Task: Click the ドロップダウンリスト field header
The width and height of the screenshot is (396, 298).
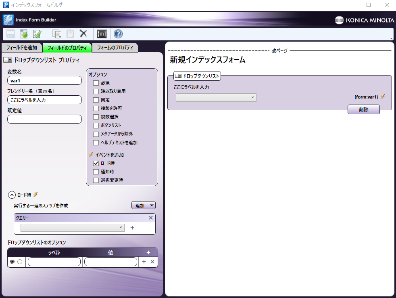Action: 197,76
